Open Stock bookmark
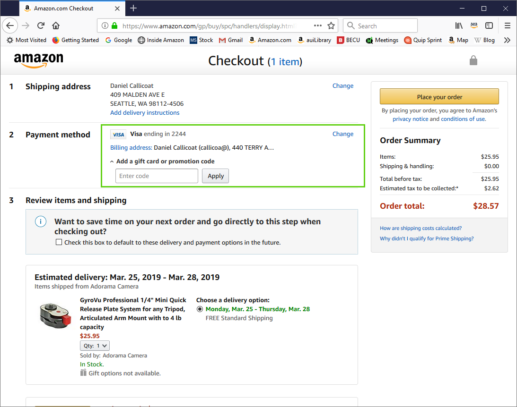This screenshot has width=517, height=407. (x=202, y=40)
